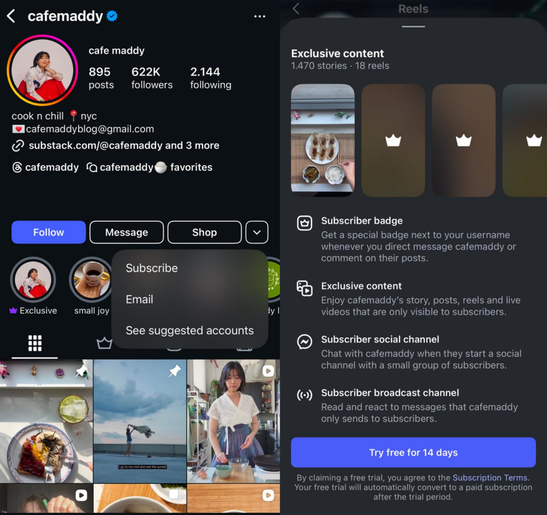Tap the back arrow beside cafemaddy

click(11, 17)
